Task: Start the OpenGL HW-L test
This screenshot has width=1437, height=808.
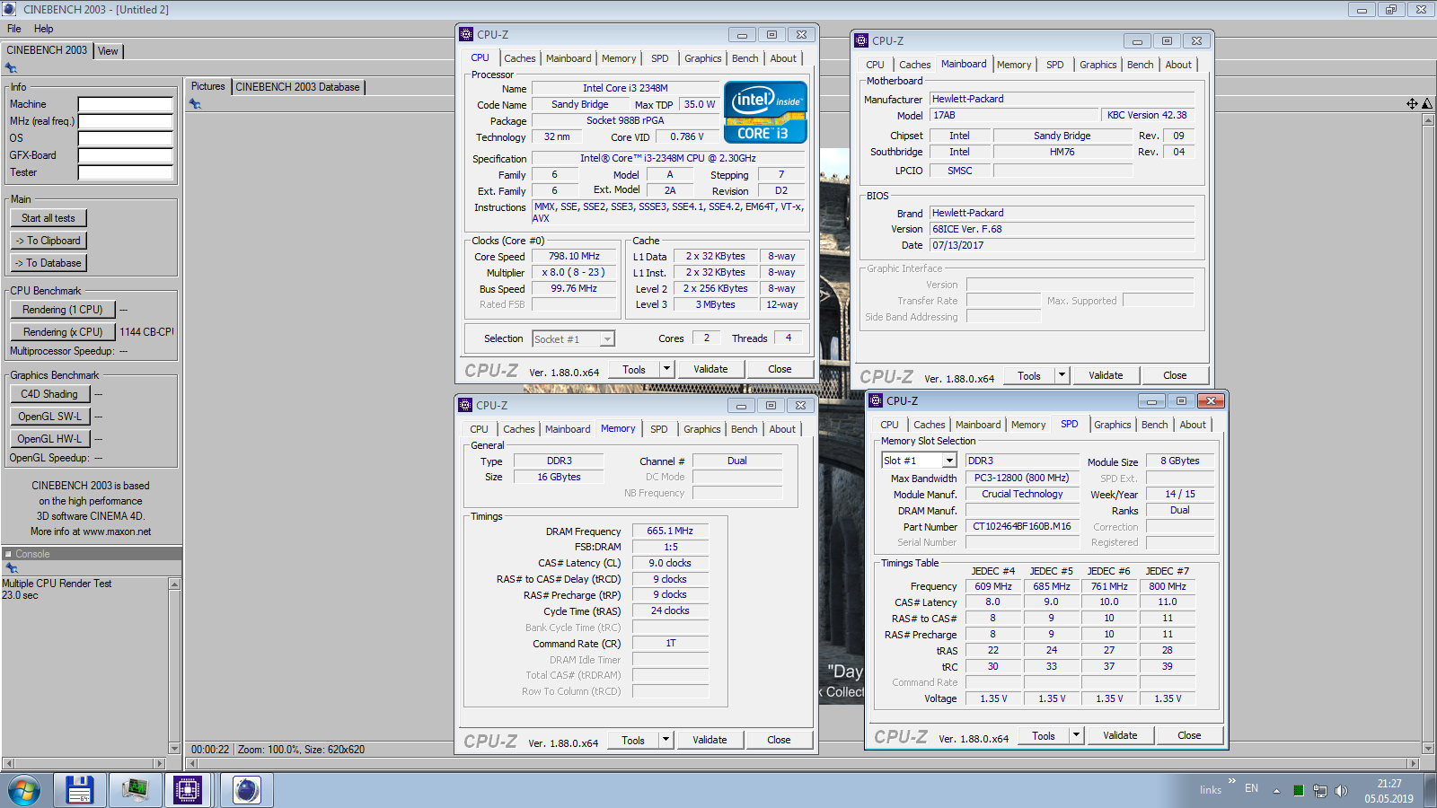Action: pos(49,439)
